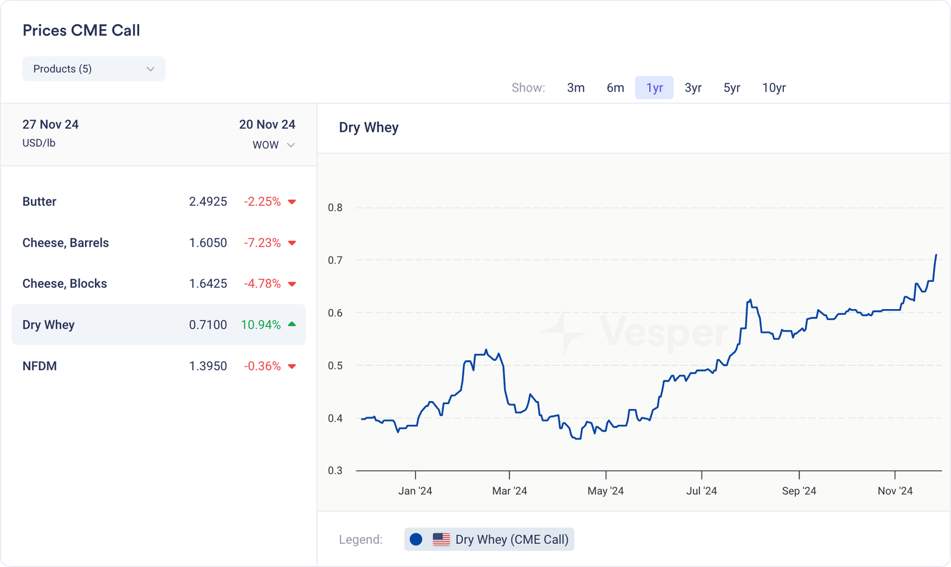Select the 10yr time range
The height and width of the screenshot is (567, 951).
(x=774, y=88)
